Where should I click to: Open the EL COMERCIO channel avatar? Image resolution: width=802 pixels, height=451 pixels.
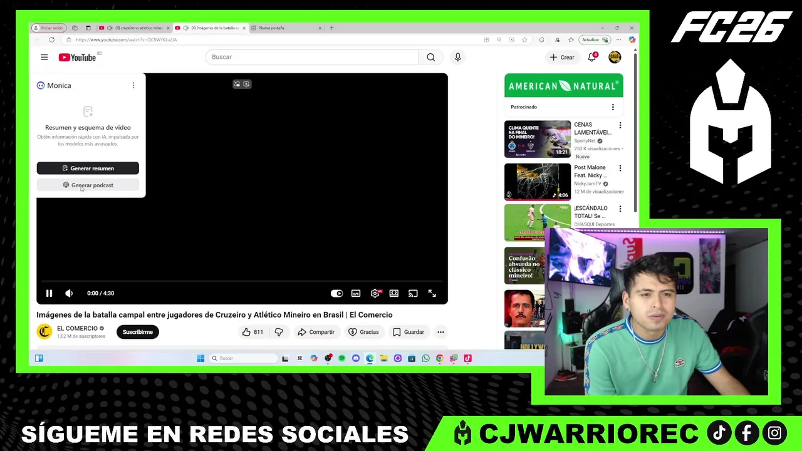point(44,331)
